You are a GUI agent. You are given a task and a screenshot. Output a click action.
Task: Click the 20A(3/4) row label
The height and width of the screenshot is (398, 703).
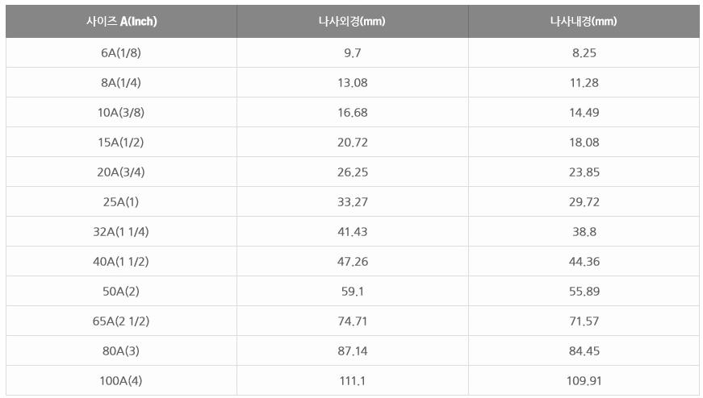121,172
